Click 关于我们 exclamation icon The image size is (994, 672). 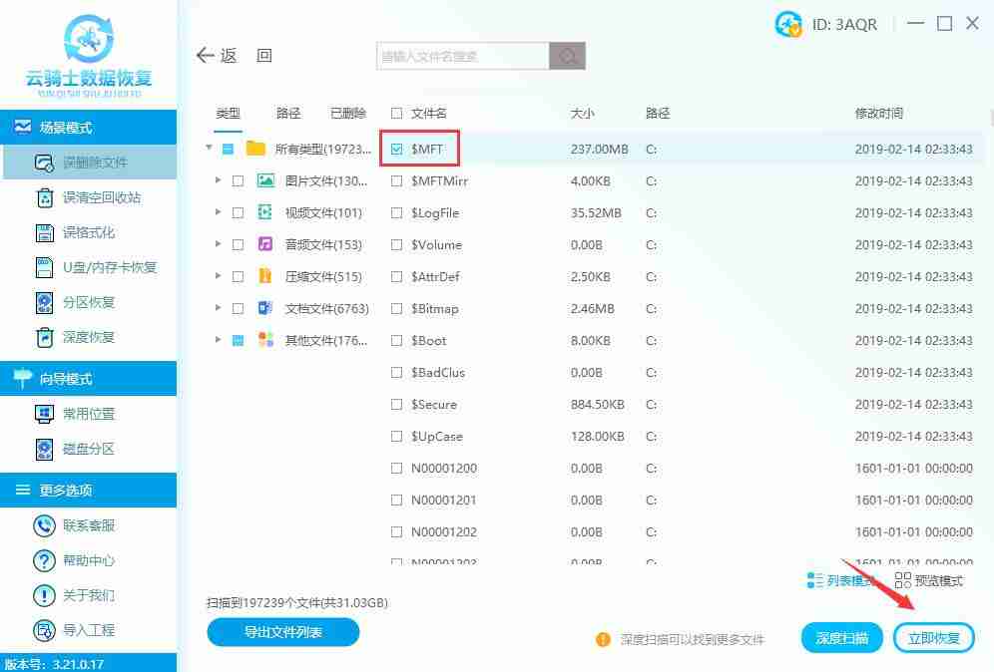[x=44, y=595]
